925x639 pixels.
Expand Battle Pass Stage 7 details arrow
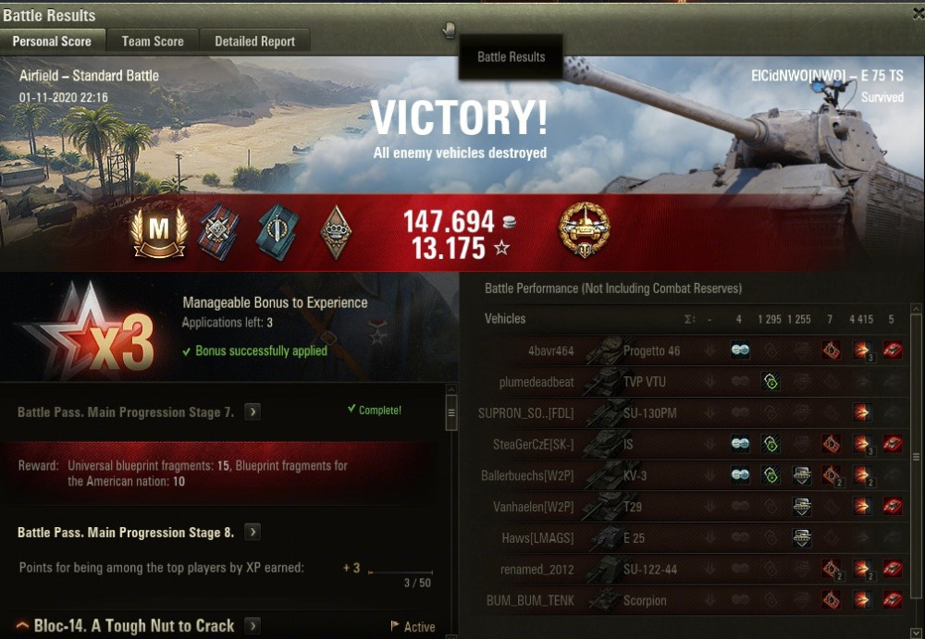tap(253, 412)
